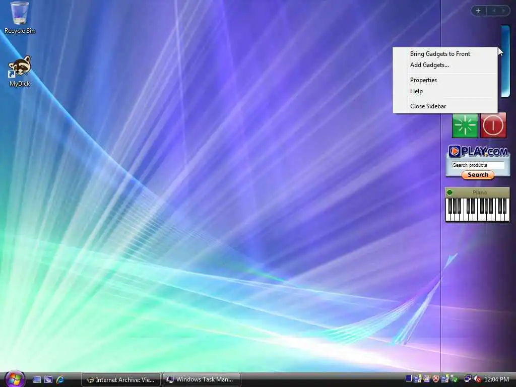Open Properties from the sidebar context menu
Screen dimensions: 516x387
[x=423, y=80]
